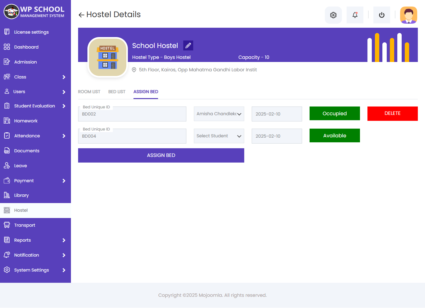Image resolution: width=425 pixels, height=308 pixels.
Task: Edit School Hostel with pencil icon
Action: [188, 45]
